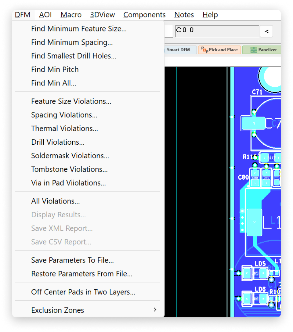Click the back arrow button beside the text field

[x=266, y=31]
